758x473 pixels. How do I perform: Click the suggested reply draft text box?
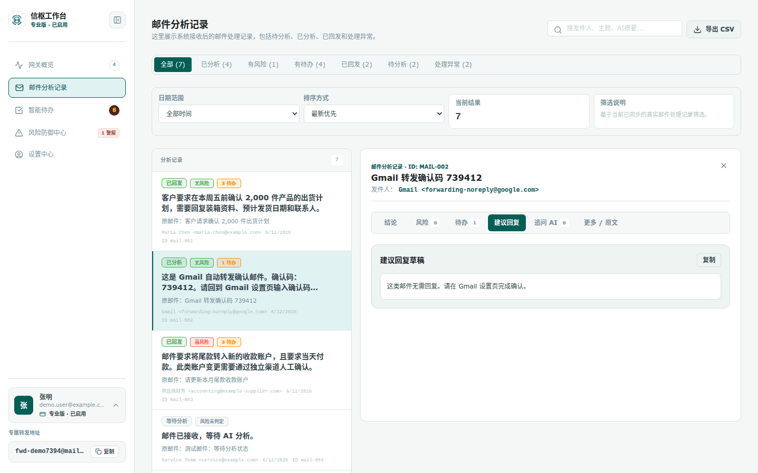click(551, 286)
